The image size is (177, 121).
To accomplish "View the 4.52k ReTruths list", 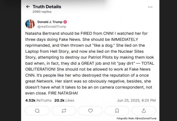I will tap(39, 100).
